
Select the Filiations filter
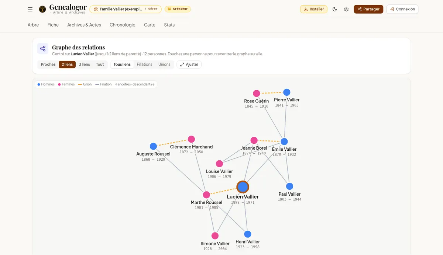[144, 64]
